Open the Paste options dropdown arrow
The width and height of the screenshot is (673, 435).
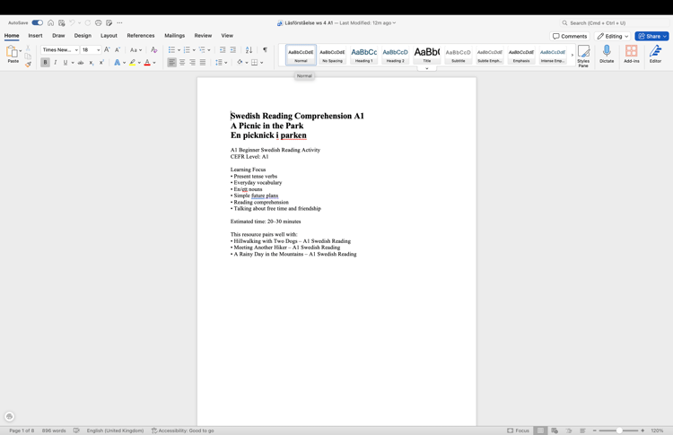tap(21, 50)
